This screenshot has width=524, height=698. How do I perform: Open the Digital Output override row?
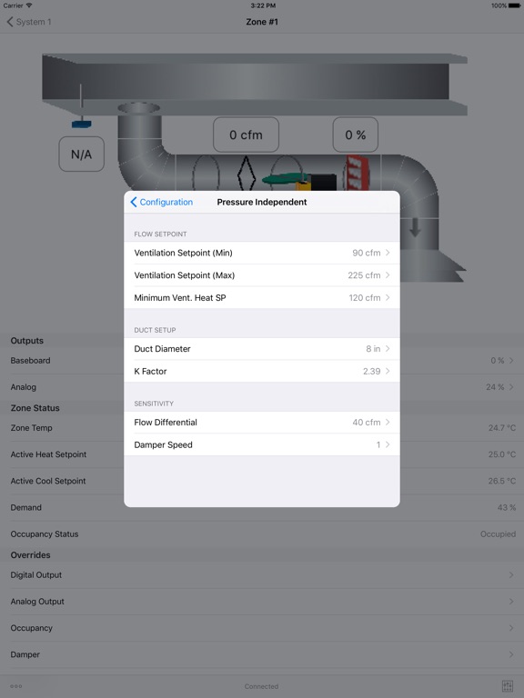(262, 575)
